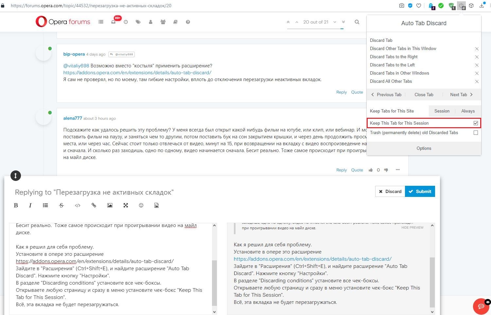Click the browser address bar URL
The image size is (491, 315).
(x=91, y=6)
